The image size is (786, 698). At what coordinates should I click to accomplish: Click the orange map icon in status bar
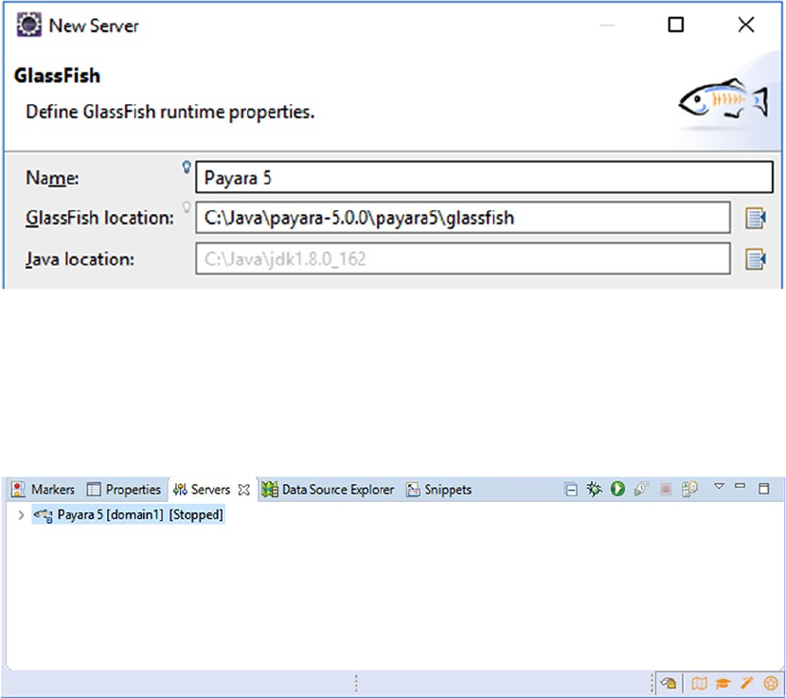coord(699,683)
